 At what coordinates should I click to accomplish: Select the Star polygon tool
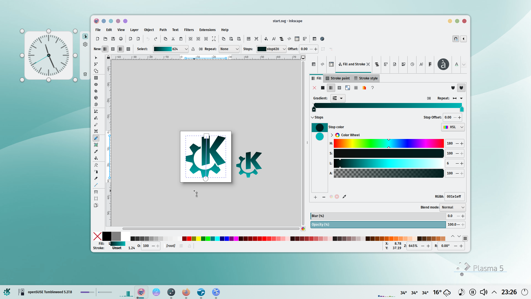(96, 91)
